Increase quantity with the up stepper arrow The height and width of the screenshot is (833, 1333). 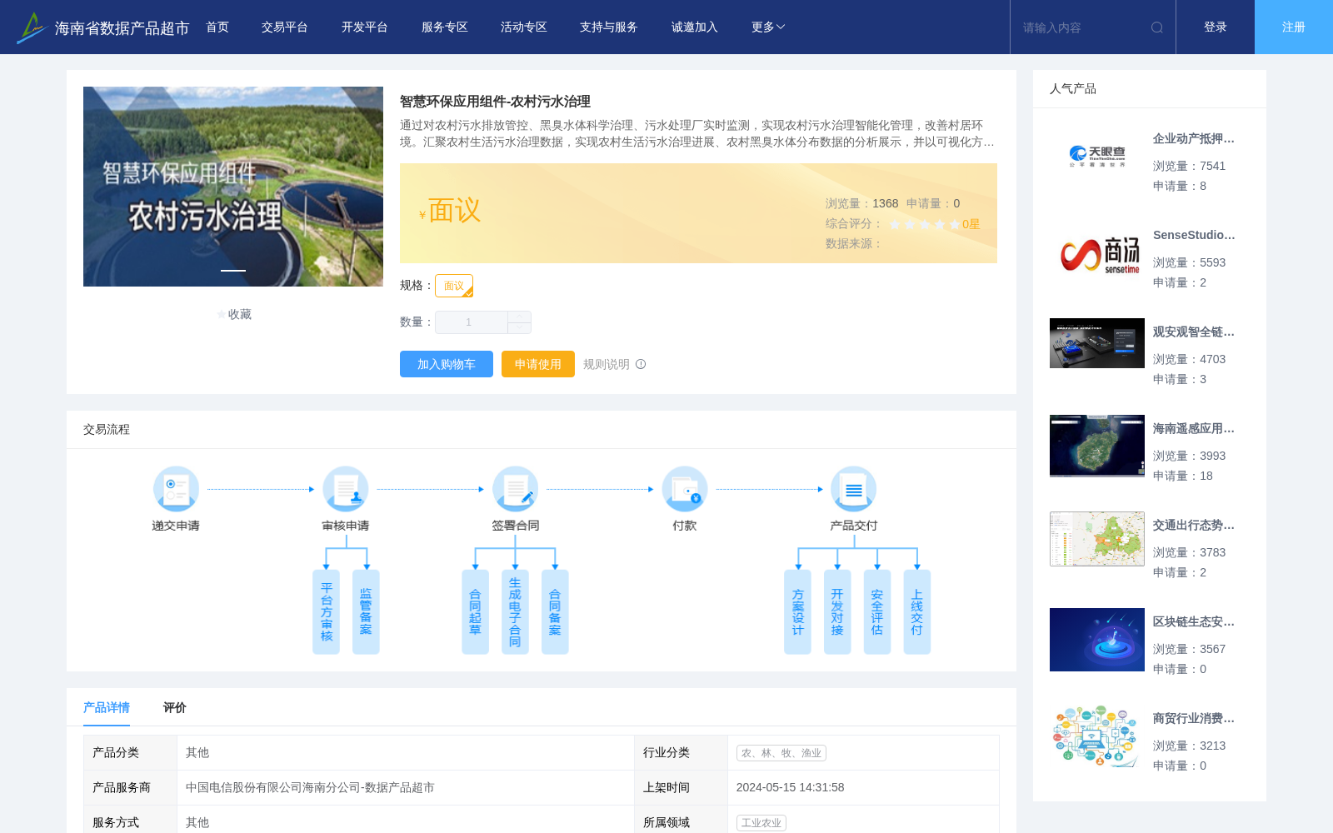pyautogui.click(x=519, y=317)
